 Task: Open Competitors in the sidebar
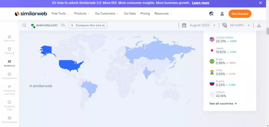point(9,76)
